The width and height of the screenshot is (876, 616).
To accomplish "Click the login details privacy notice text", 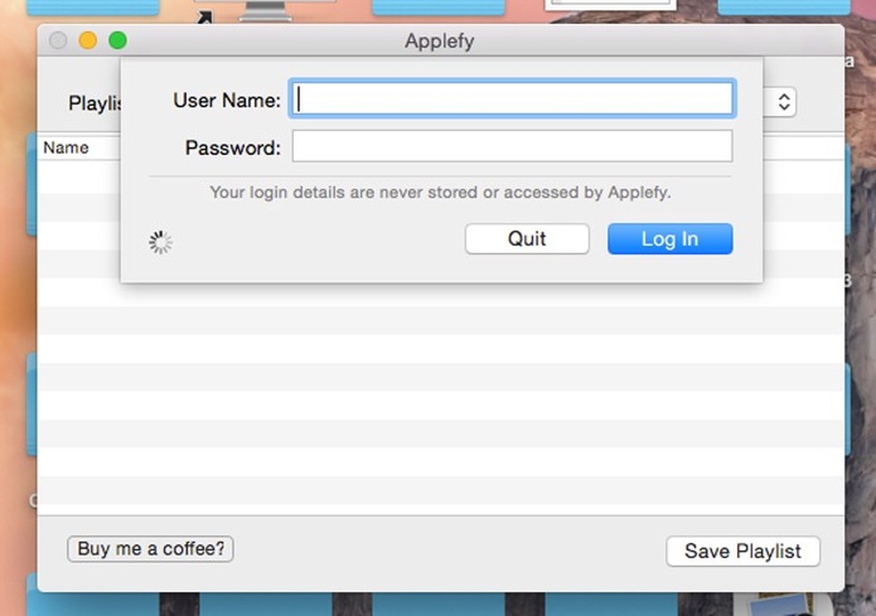I will 441,192.
